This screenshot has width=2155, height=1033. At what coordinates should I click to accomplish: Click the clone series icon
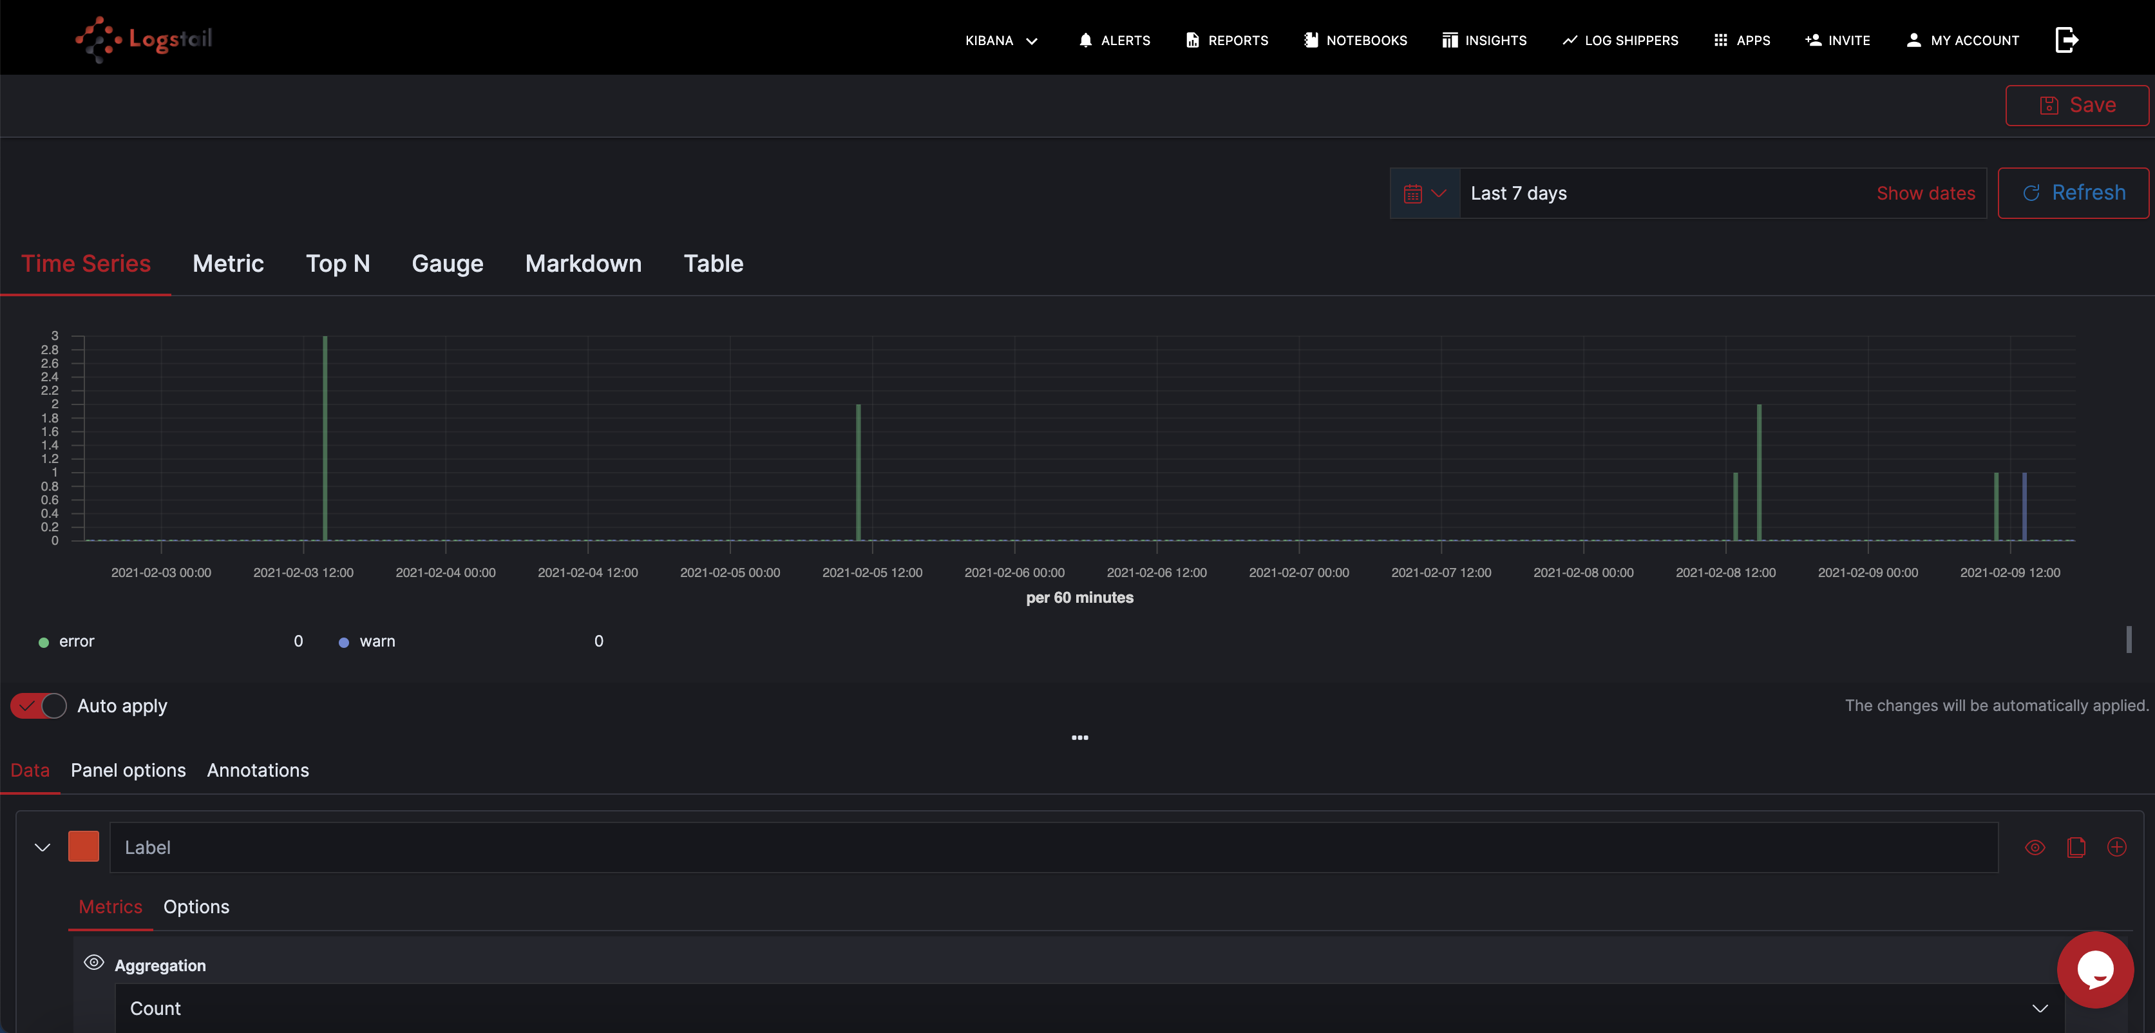tap(2076, 848)
